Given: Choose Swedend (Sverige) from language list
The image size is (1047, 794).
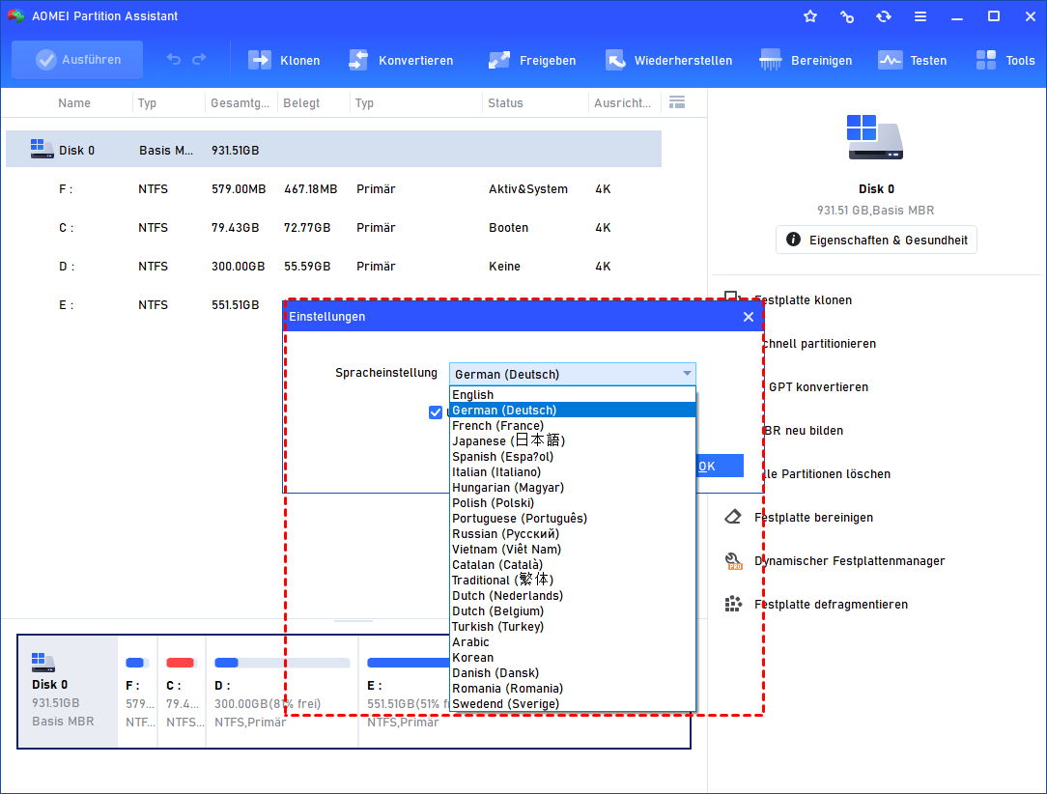Looking at the screenshot, I should (x=573, y=704).
